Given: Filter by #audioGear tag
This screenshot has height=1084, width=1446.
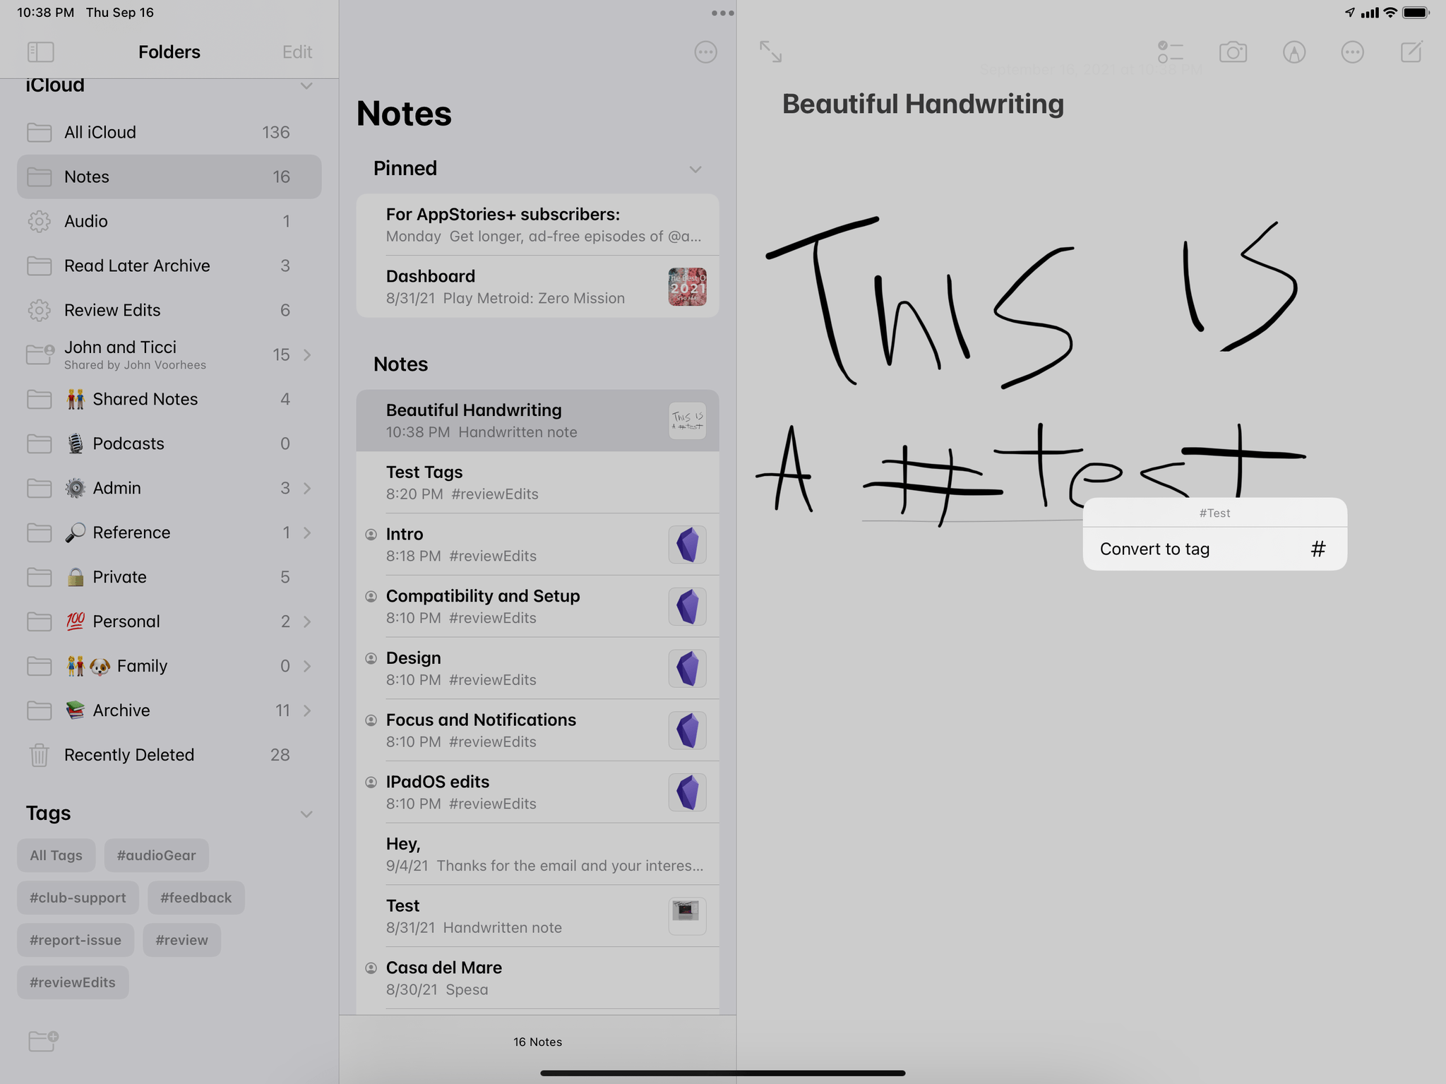Looking at the screenshot, I should coord(156,855).
